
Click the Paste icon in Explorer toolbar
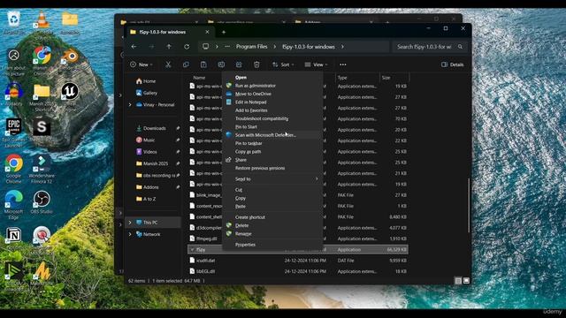point(203,64)
